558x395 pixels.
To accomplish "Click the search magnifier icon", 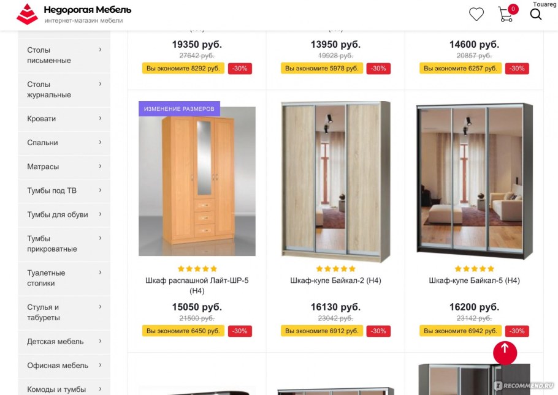I will (535, 14).
